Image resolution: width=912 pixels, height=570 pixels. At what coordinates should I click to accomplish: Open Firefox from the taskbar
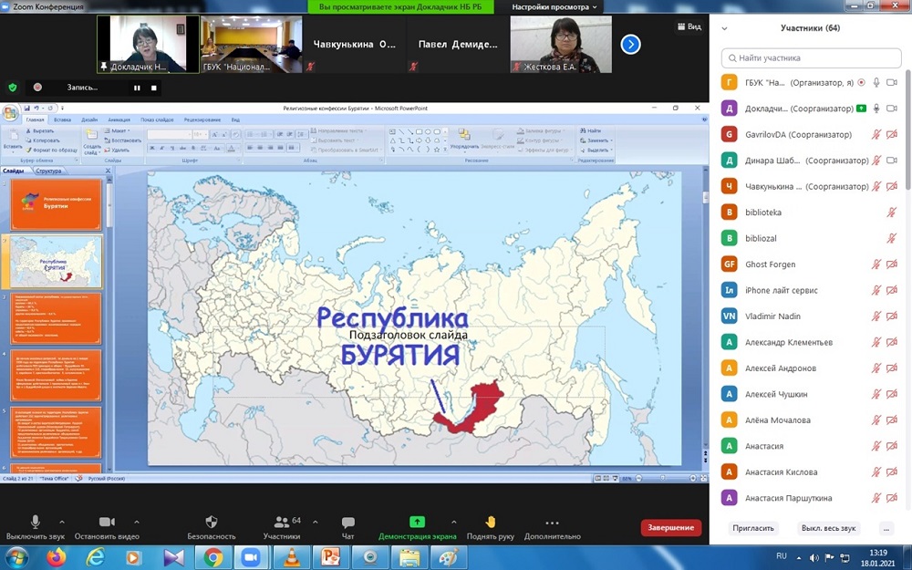point(57,558)
